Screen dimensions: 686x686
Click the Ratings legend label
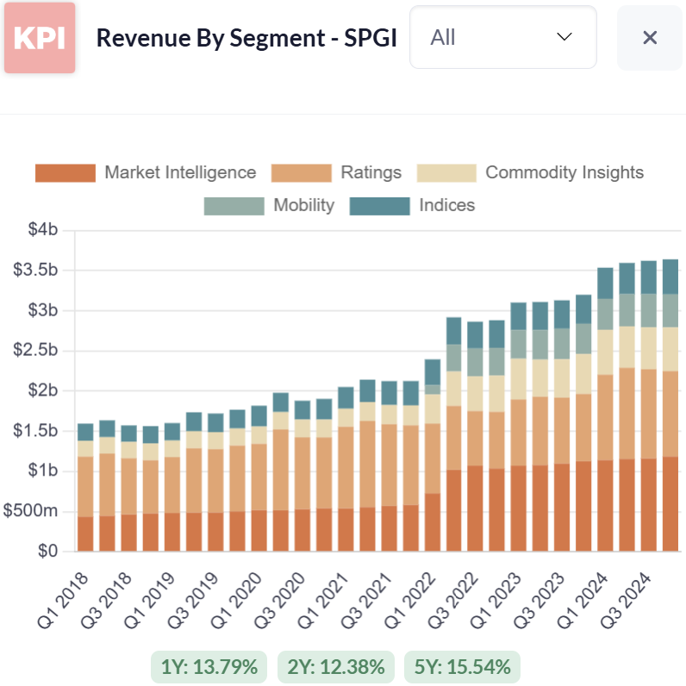tap(371, 172)
